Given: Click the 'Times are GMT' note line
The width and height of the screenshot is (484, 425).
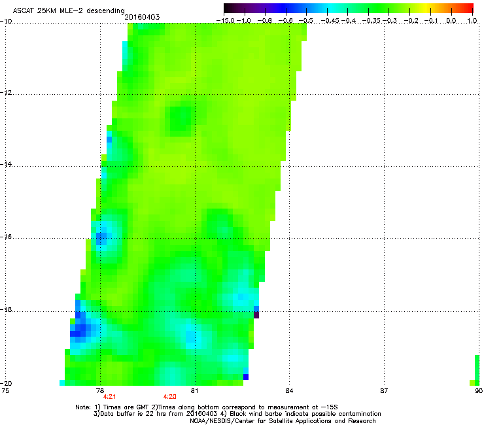Looking at the screenshot, I should (207, 407).
